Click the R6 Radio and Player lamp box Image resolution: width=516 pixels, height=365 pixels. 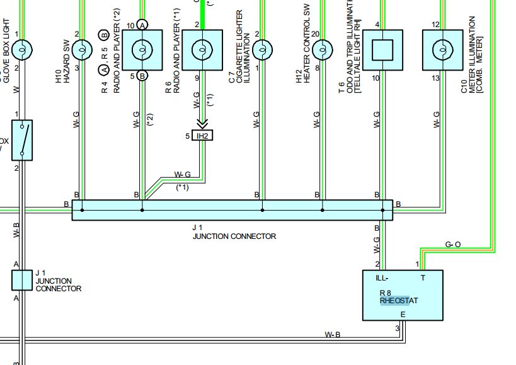tap(202, 49)
